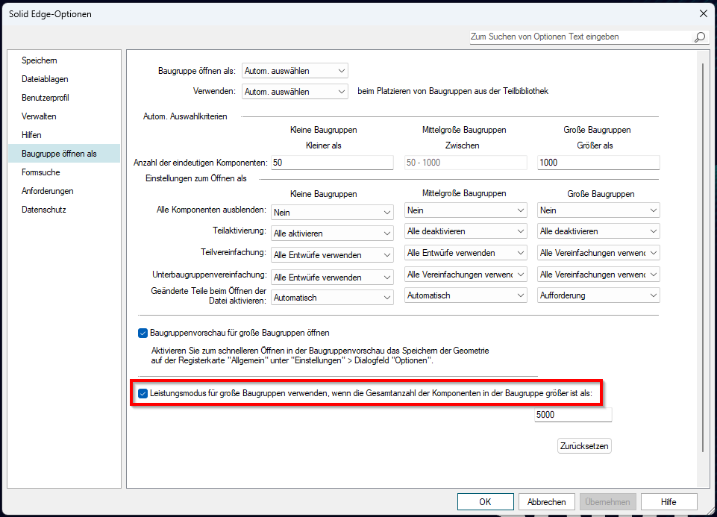
Task: Open Geänderte Teile dropdown for Mittelgroße Baugruppen
Action: 466,295
